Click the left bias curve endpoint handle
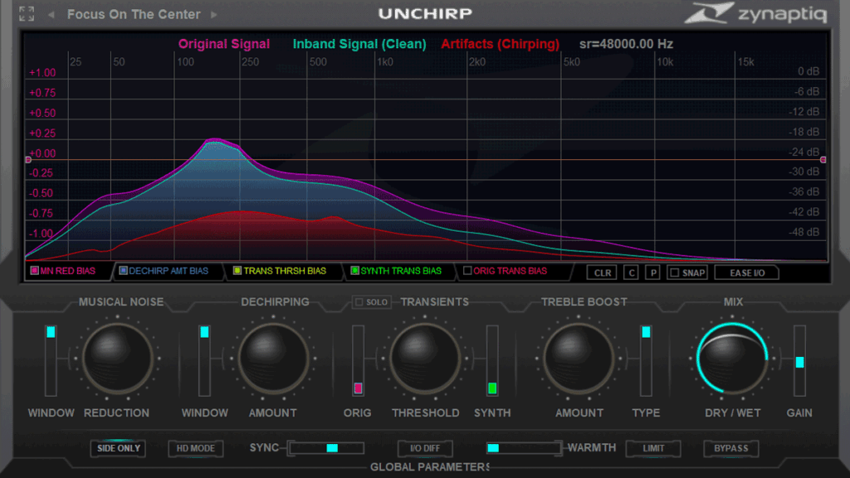This screenshot has width=850, height=478. (28, 160)
